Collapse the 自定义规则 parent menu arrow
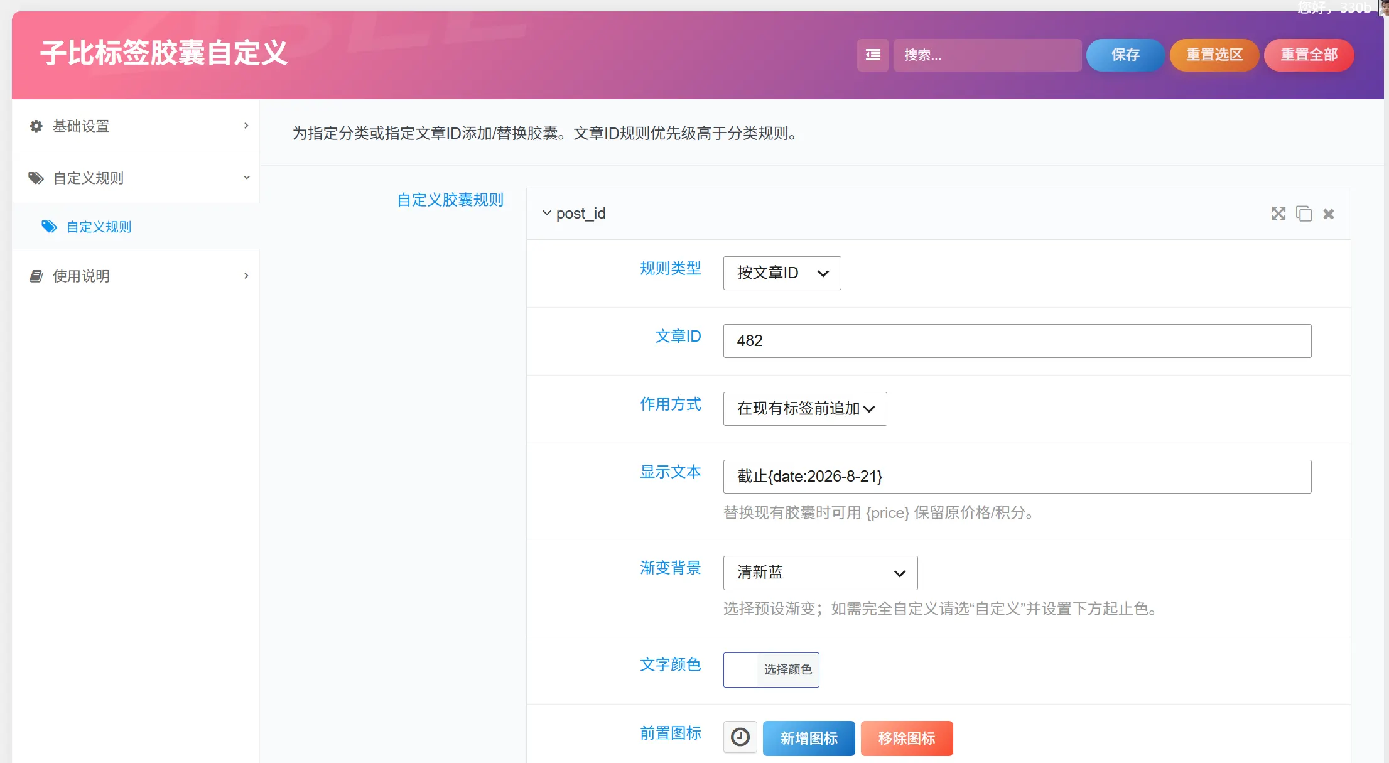 (246, 178)
